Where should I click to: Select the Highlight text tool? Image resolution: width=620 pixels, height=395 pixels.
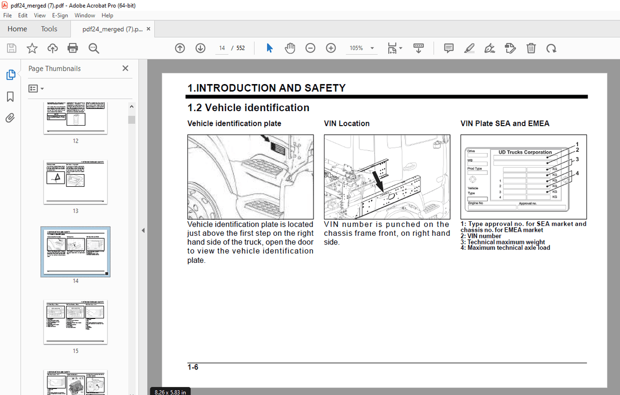[469, 48]
